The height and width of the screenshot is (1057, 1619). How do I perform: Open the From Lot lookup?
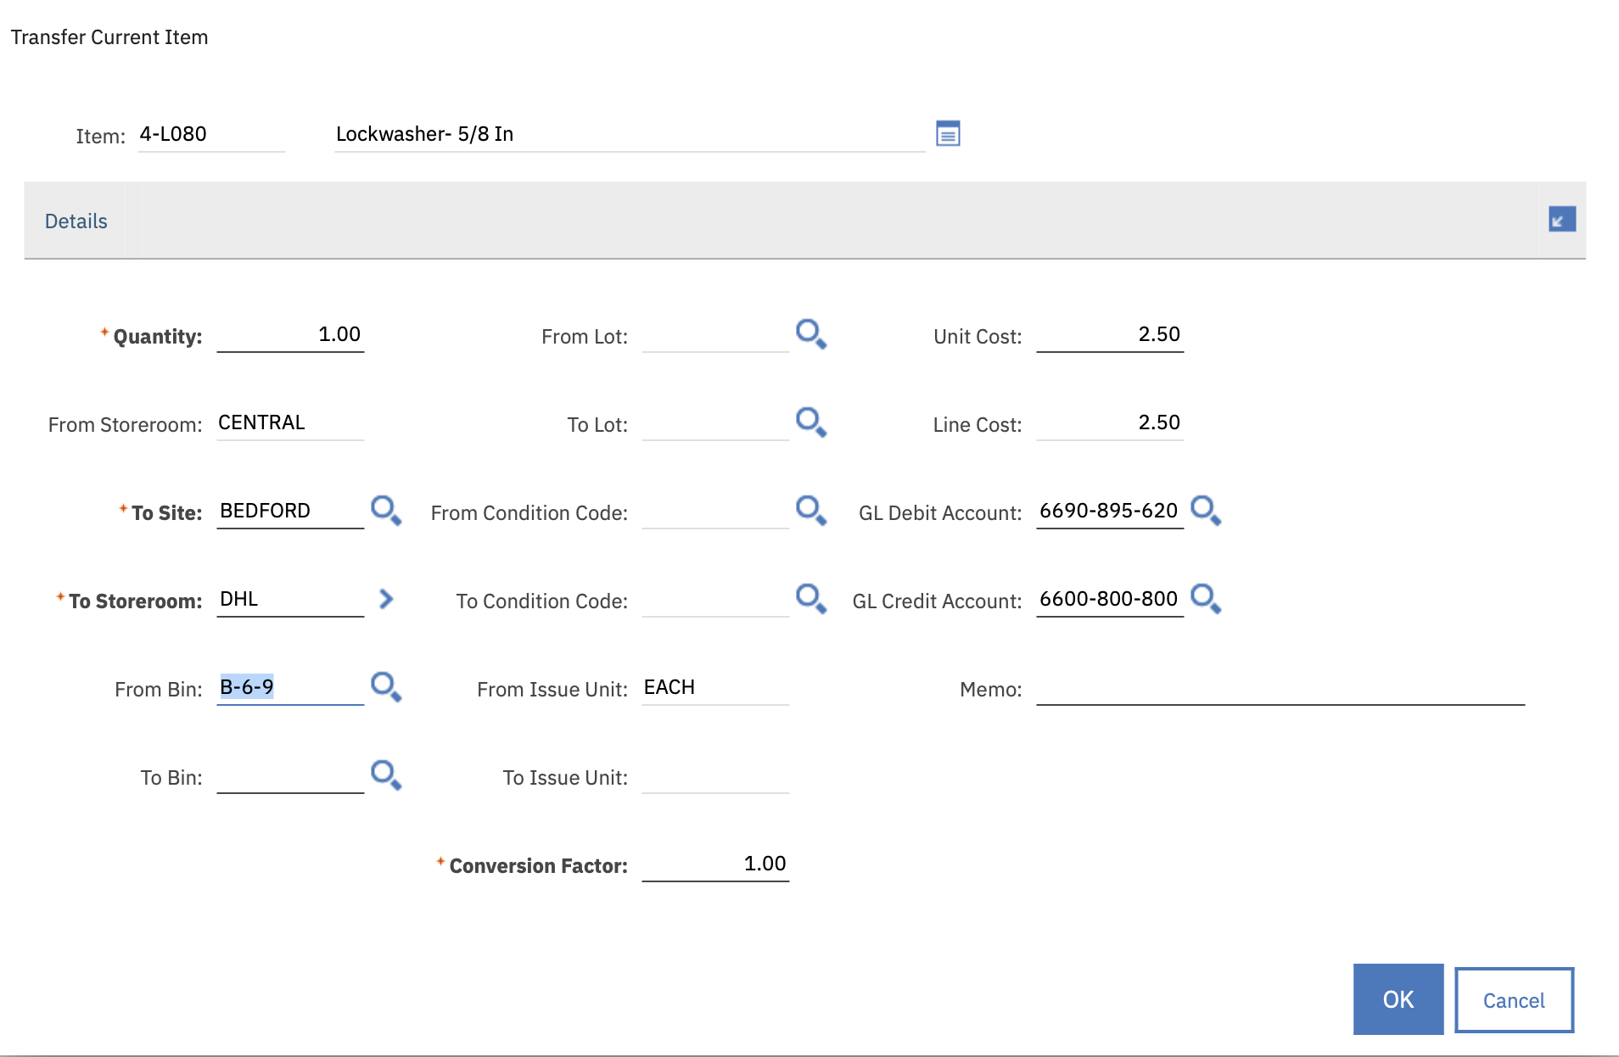(810, 334)
